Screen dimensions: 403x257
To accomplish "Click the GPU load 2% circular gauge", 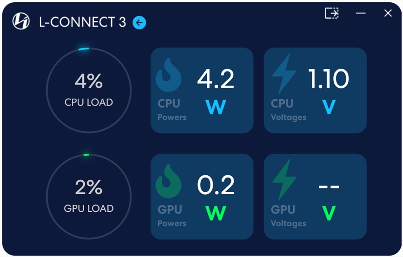I will (x=89, y=196).
